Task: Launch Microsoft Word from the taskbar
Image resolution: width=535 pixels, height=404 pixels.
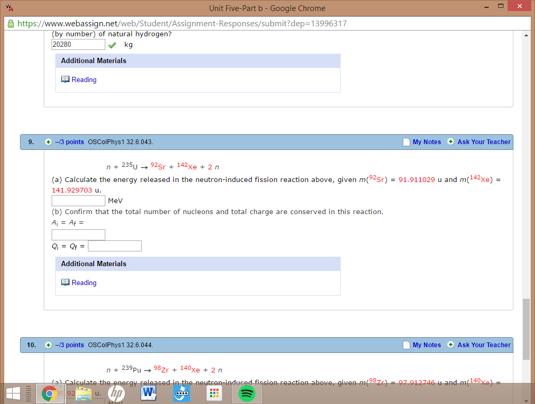Action: point(148,393)
